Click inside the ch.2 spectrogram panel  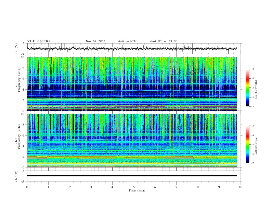pyautogui.click(x=132, y=141)
